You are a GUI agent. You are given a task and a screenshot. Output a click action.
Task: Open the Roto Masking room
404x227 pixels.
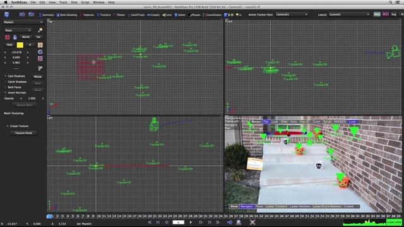click(67, 15)
